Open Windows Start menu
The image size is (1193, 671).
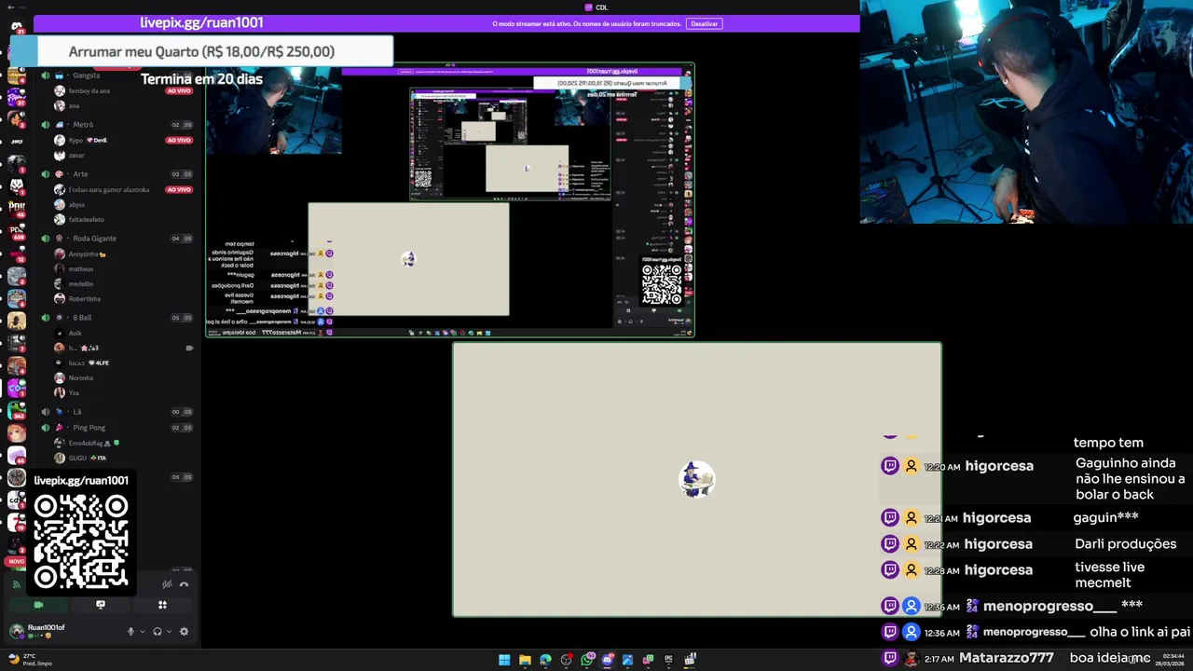tap(504, 660)
